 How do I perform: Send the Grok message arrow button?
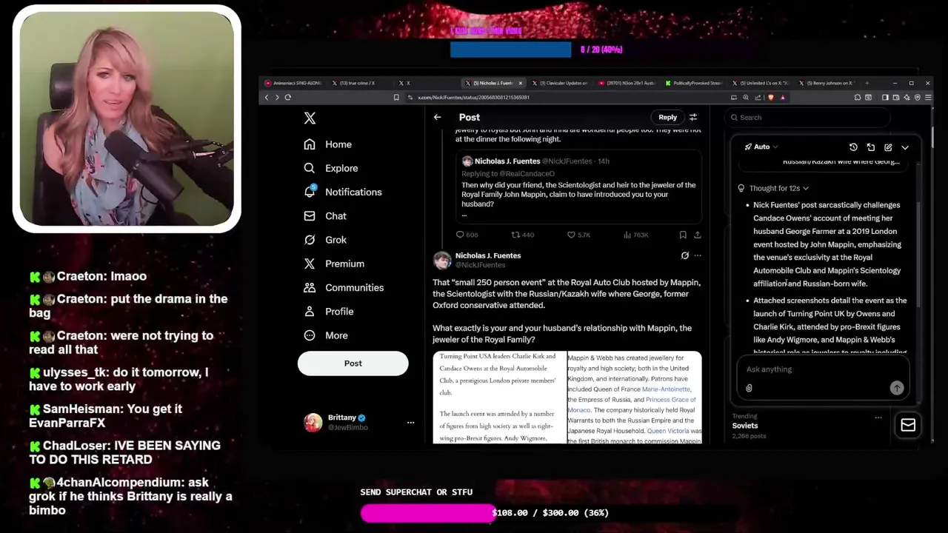click(896, 388)
